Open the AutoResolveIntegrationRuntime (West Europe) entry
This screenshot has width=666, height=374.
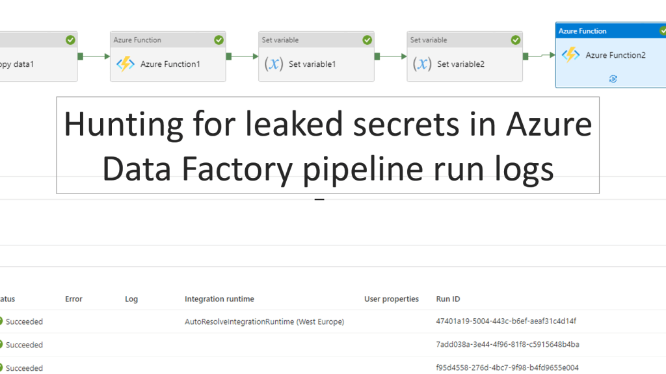pyautogui.click(x=264, y=321)
